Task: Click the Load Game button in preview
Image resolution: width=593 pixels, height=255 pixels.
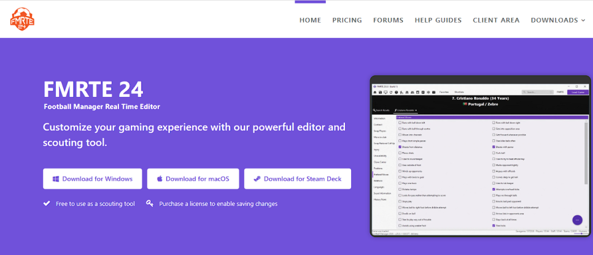Action: [578, 92]
